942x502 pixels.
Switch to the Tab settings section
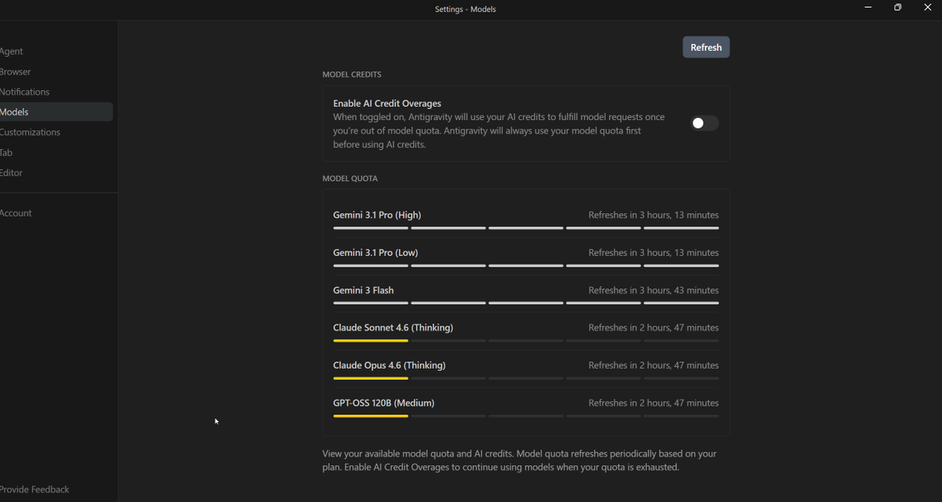click(6, 152)
